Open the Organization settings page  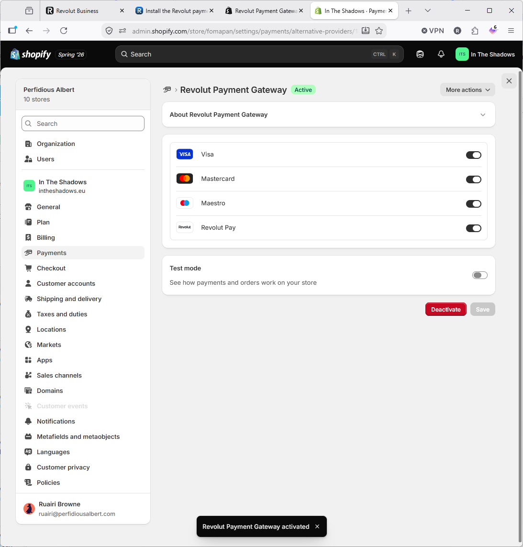click(83, 144)
